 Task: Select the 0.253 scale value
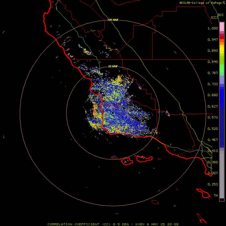pyautogui.click(x=213, y=184)
